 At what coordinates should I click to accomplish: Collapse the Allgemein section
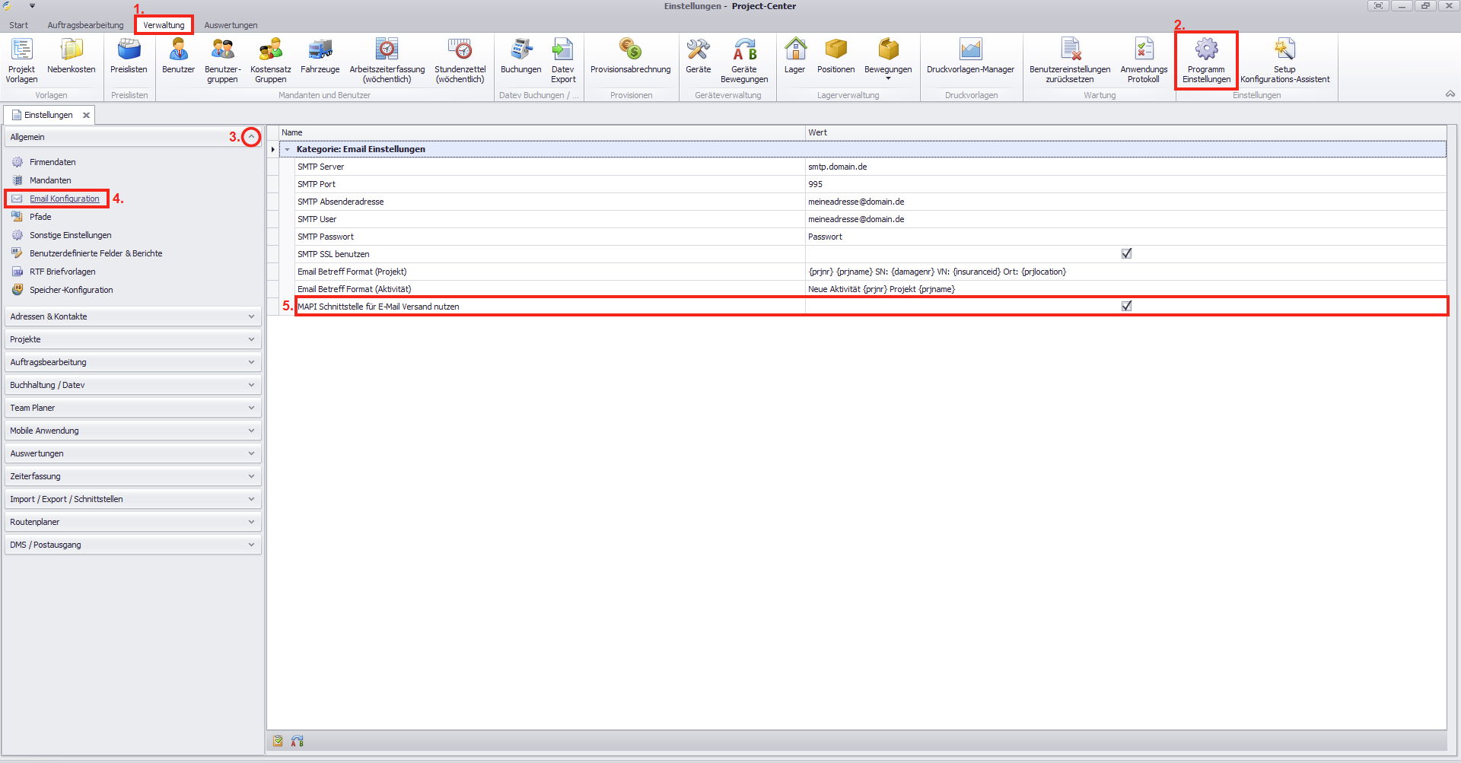251,137
